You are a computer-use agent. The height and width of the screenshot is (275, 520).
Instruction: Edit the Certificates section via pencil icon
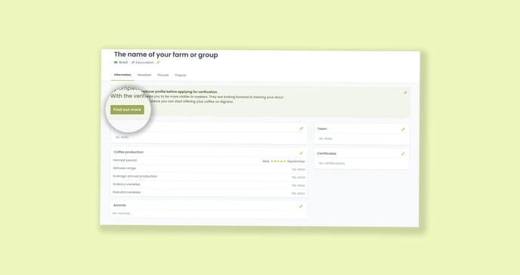point(403,153)
